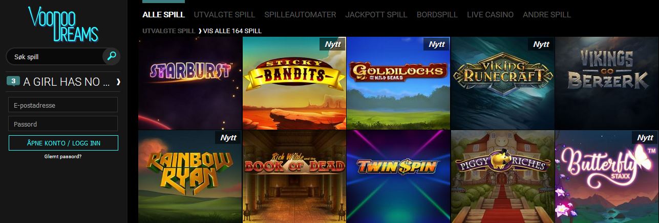This screenshot has height=223, width=659.
Task: Go to LIVE CASINO tab
Action: (x=490, y=15)
